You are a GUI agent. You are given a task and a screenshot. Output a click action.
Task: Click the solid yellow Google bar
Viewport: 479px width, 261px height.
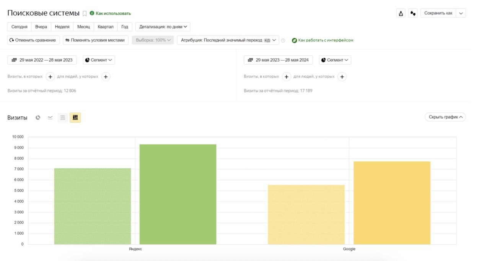(x=392, y=203)
